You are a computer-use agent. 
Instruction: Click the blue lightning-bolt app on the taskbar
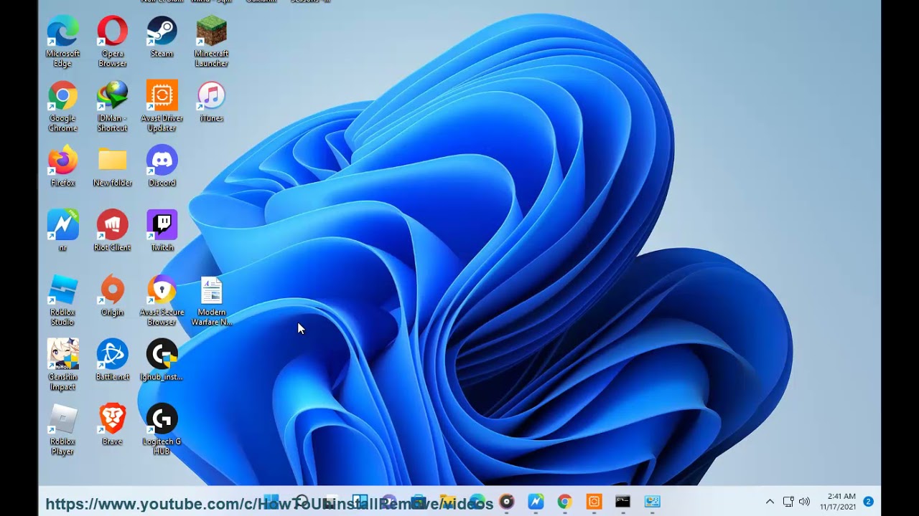pyautogui.click(x=536, y=502)
